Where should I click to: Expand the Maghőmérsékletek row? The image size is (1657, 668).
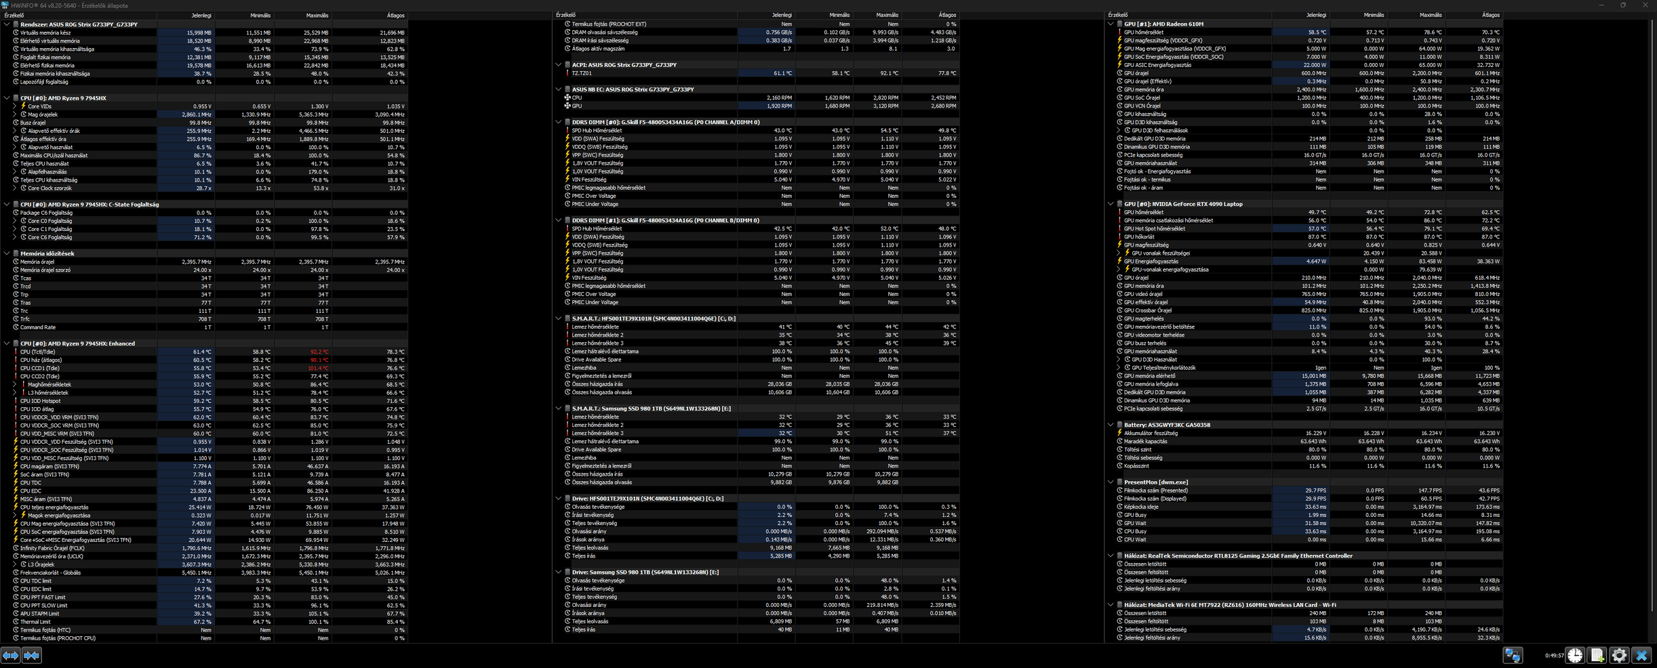(15, 384)
